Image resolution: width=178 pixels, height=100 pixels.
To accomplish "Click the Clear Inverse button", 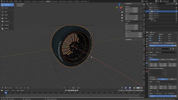I will tap(170, 43).
